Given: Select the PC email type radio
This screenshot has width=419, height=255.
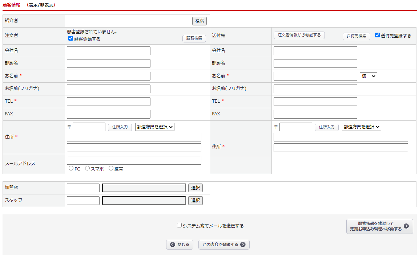Looking at the screenshot, I should coord(71,168).
